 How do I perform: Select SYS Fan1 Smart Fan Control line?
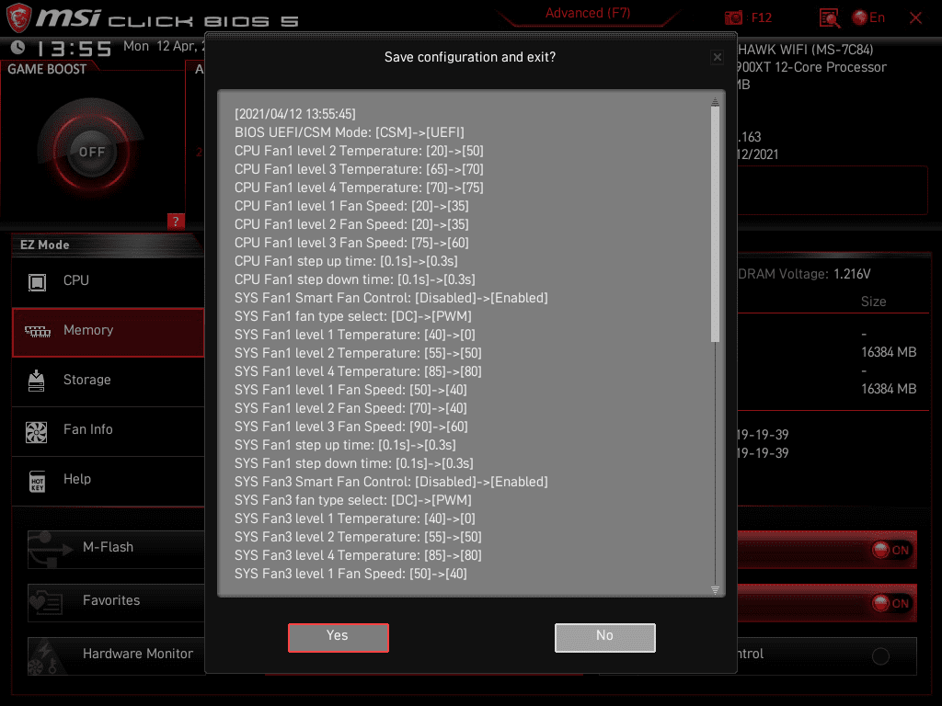(391, 298)
